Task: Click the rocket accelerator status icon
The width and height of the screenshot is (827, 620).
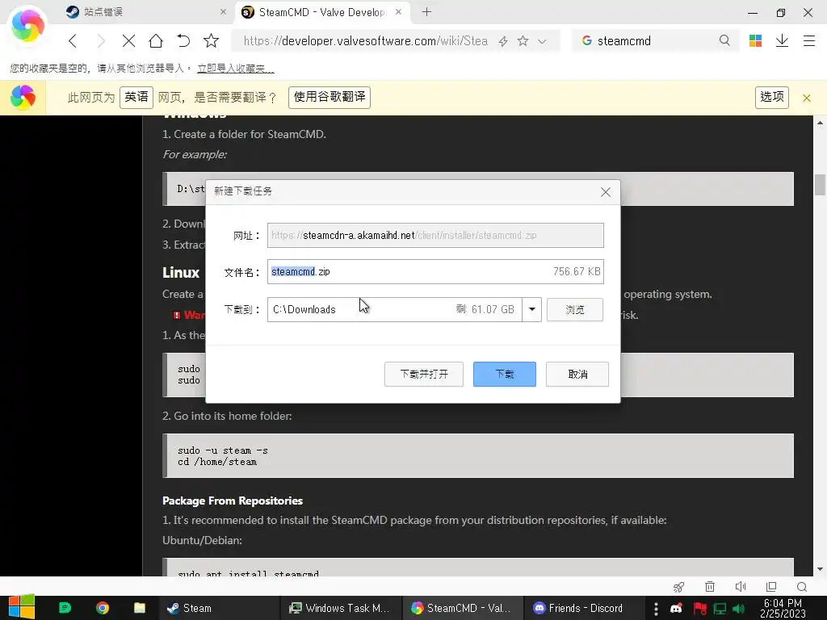Action: pyautogui.click(x=678, y=586)
